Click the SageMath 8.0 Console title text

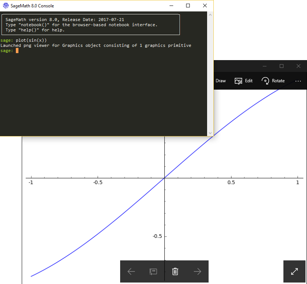click(x=32, y=6)
